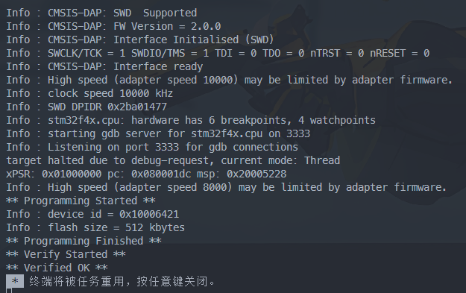Click the 'Verified OK' output line
The height and width of the screenshot is (293, 466).
[x=57, y=268]
